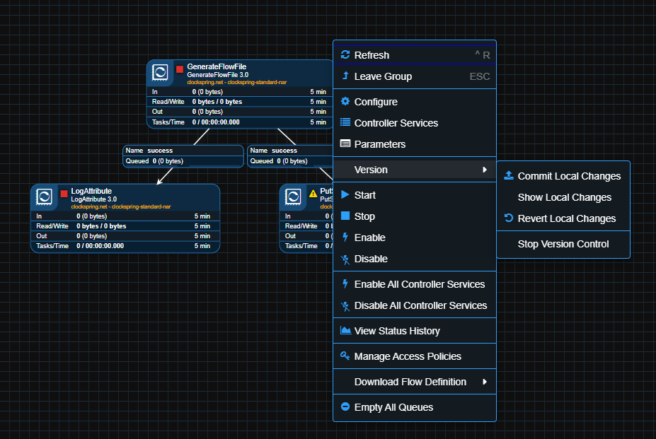Click the Manage Access Policies key icon
The width and height of the screenshot is (656, 439).
[345, 356]
